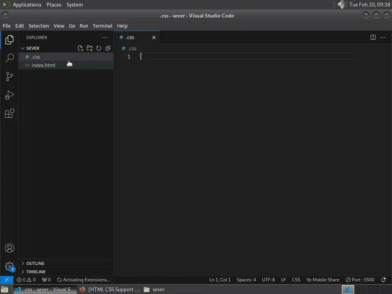Open the Manage gear icon
392x294 pixels.
point(9,266)
